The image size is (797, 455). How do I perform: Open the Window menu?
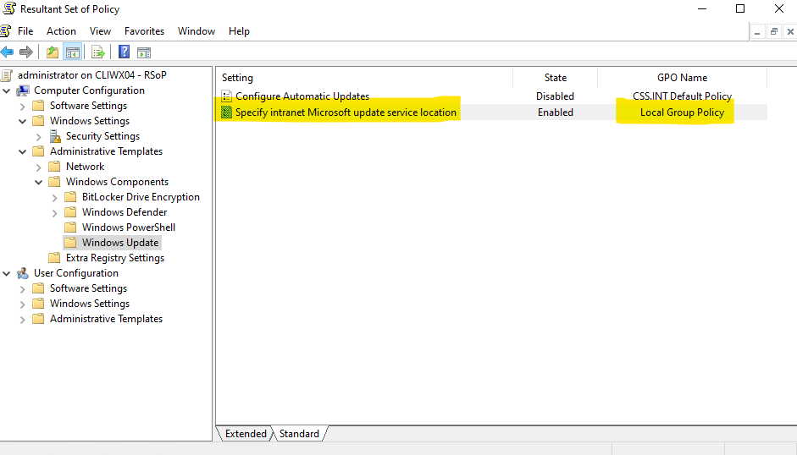[196, 31]
